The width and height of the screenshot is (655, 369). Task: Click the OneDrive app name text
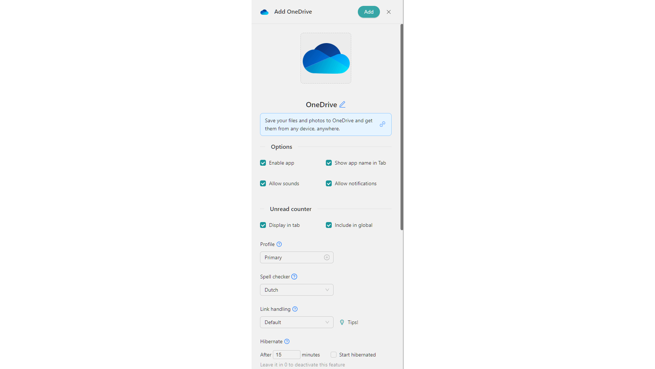click(x=321, y=105)
